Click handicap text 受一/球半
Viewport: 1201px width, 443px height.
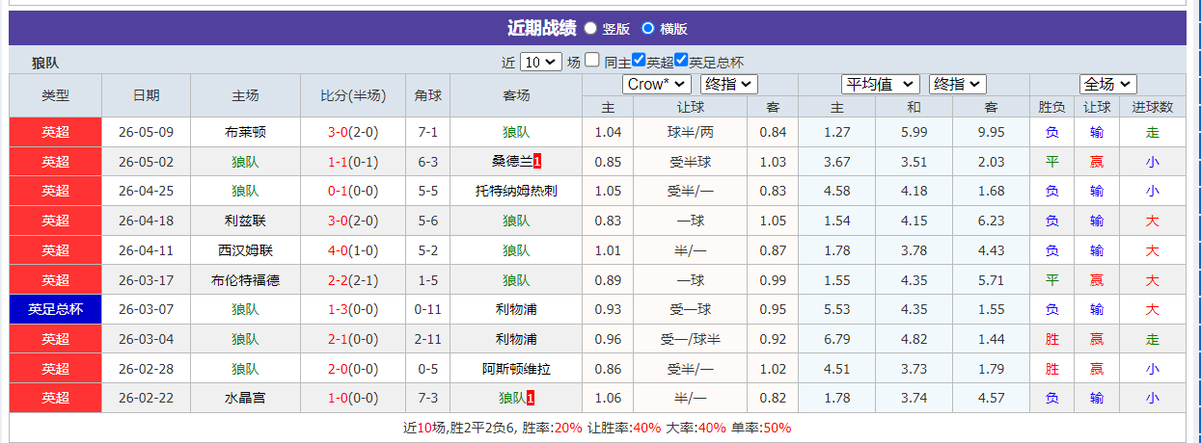point(691,339)
